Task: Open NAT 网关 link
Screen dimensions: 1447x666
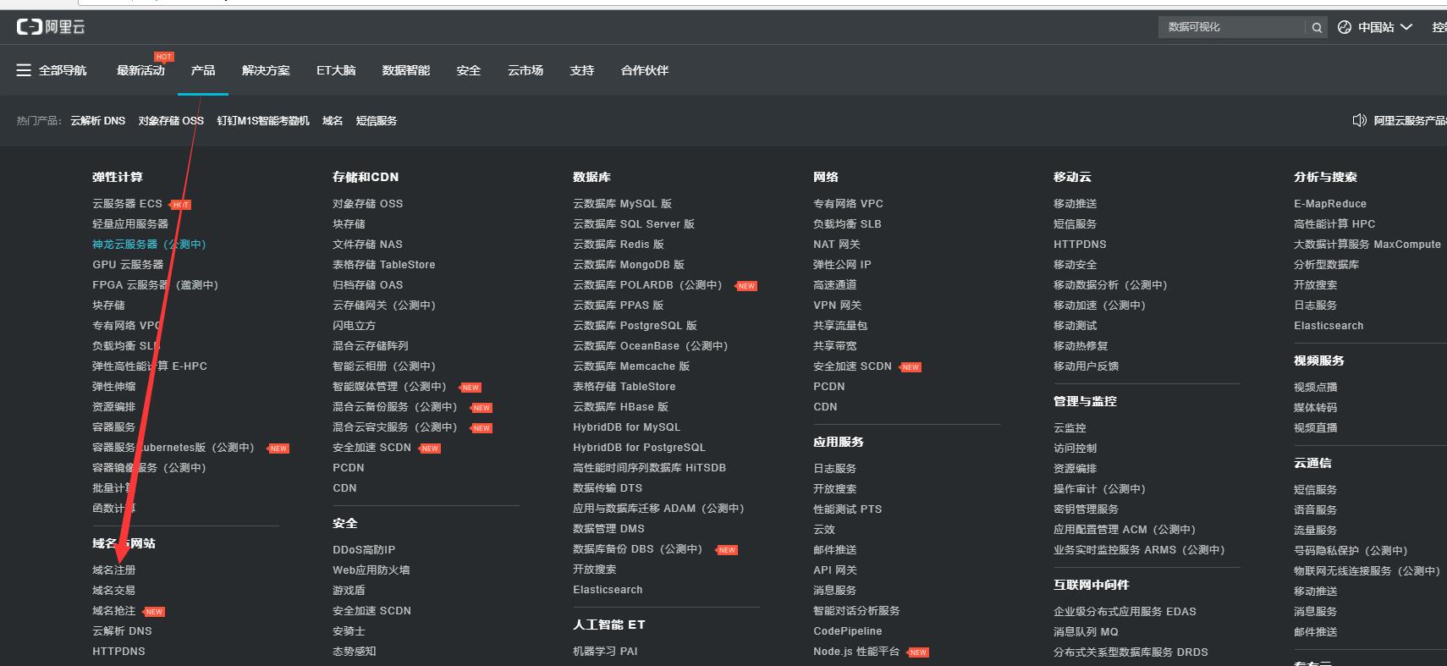Action: pos(837,245)
